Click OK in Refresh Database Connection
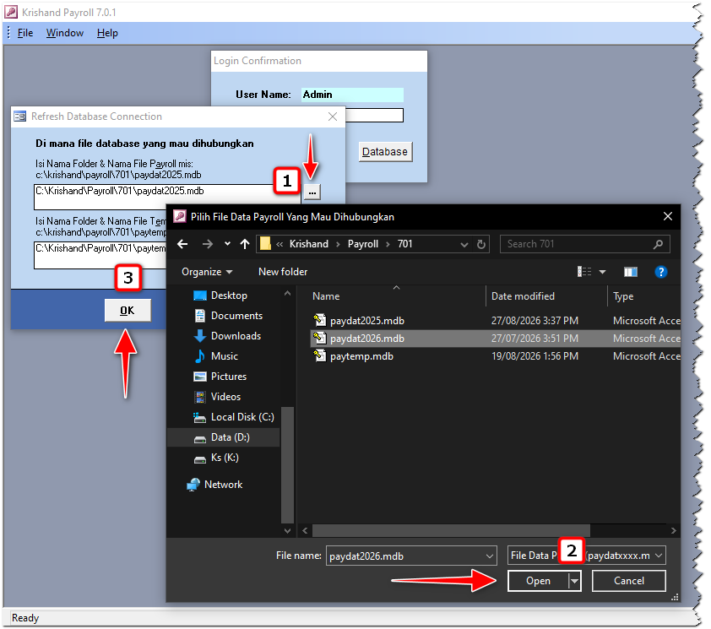Viewport: 711px width, 629px height. 128,311
